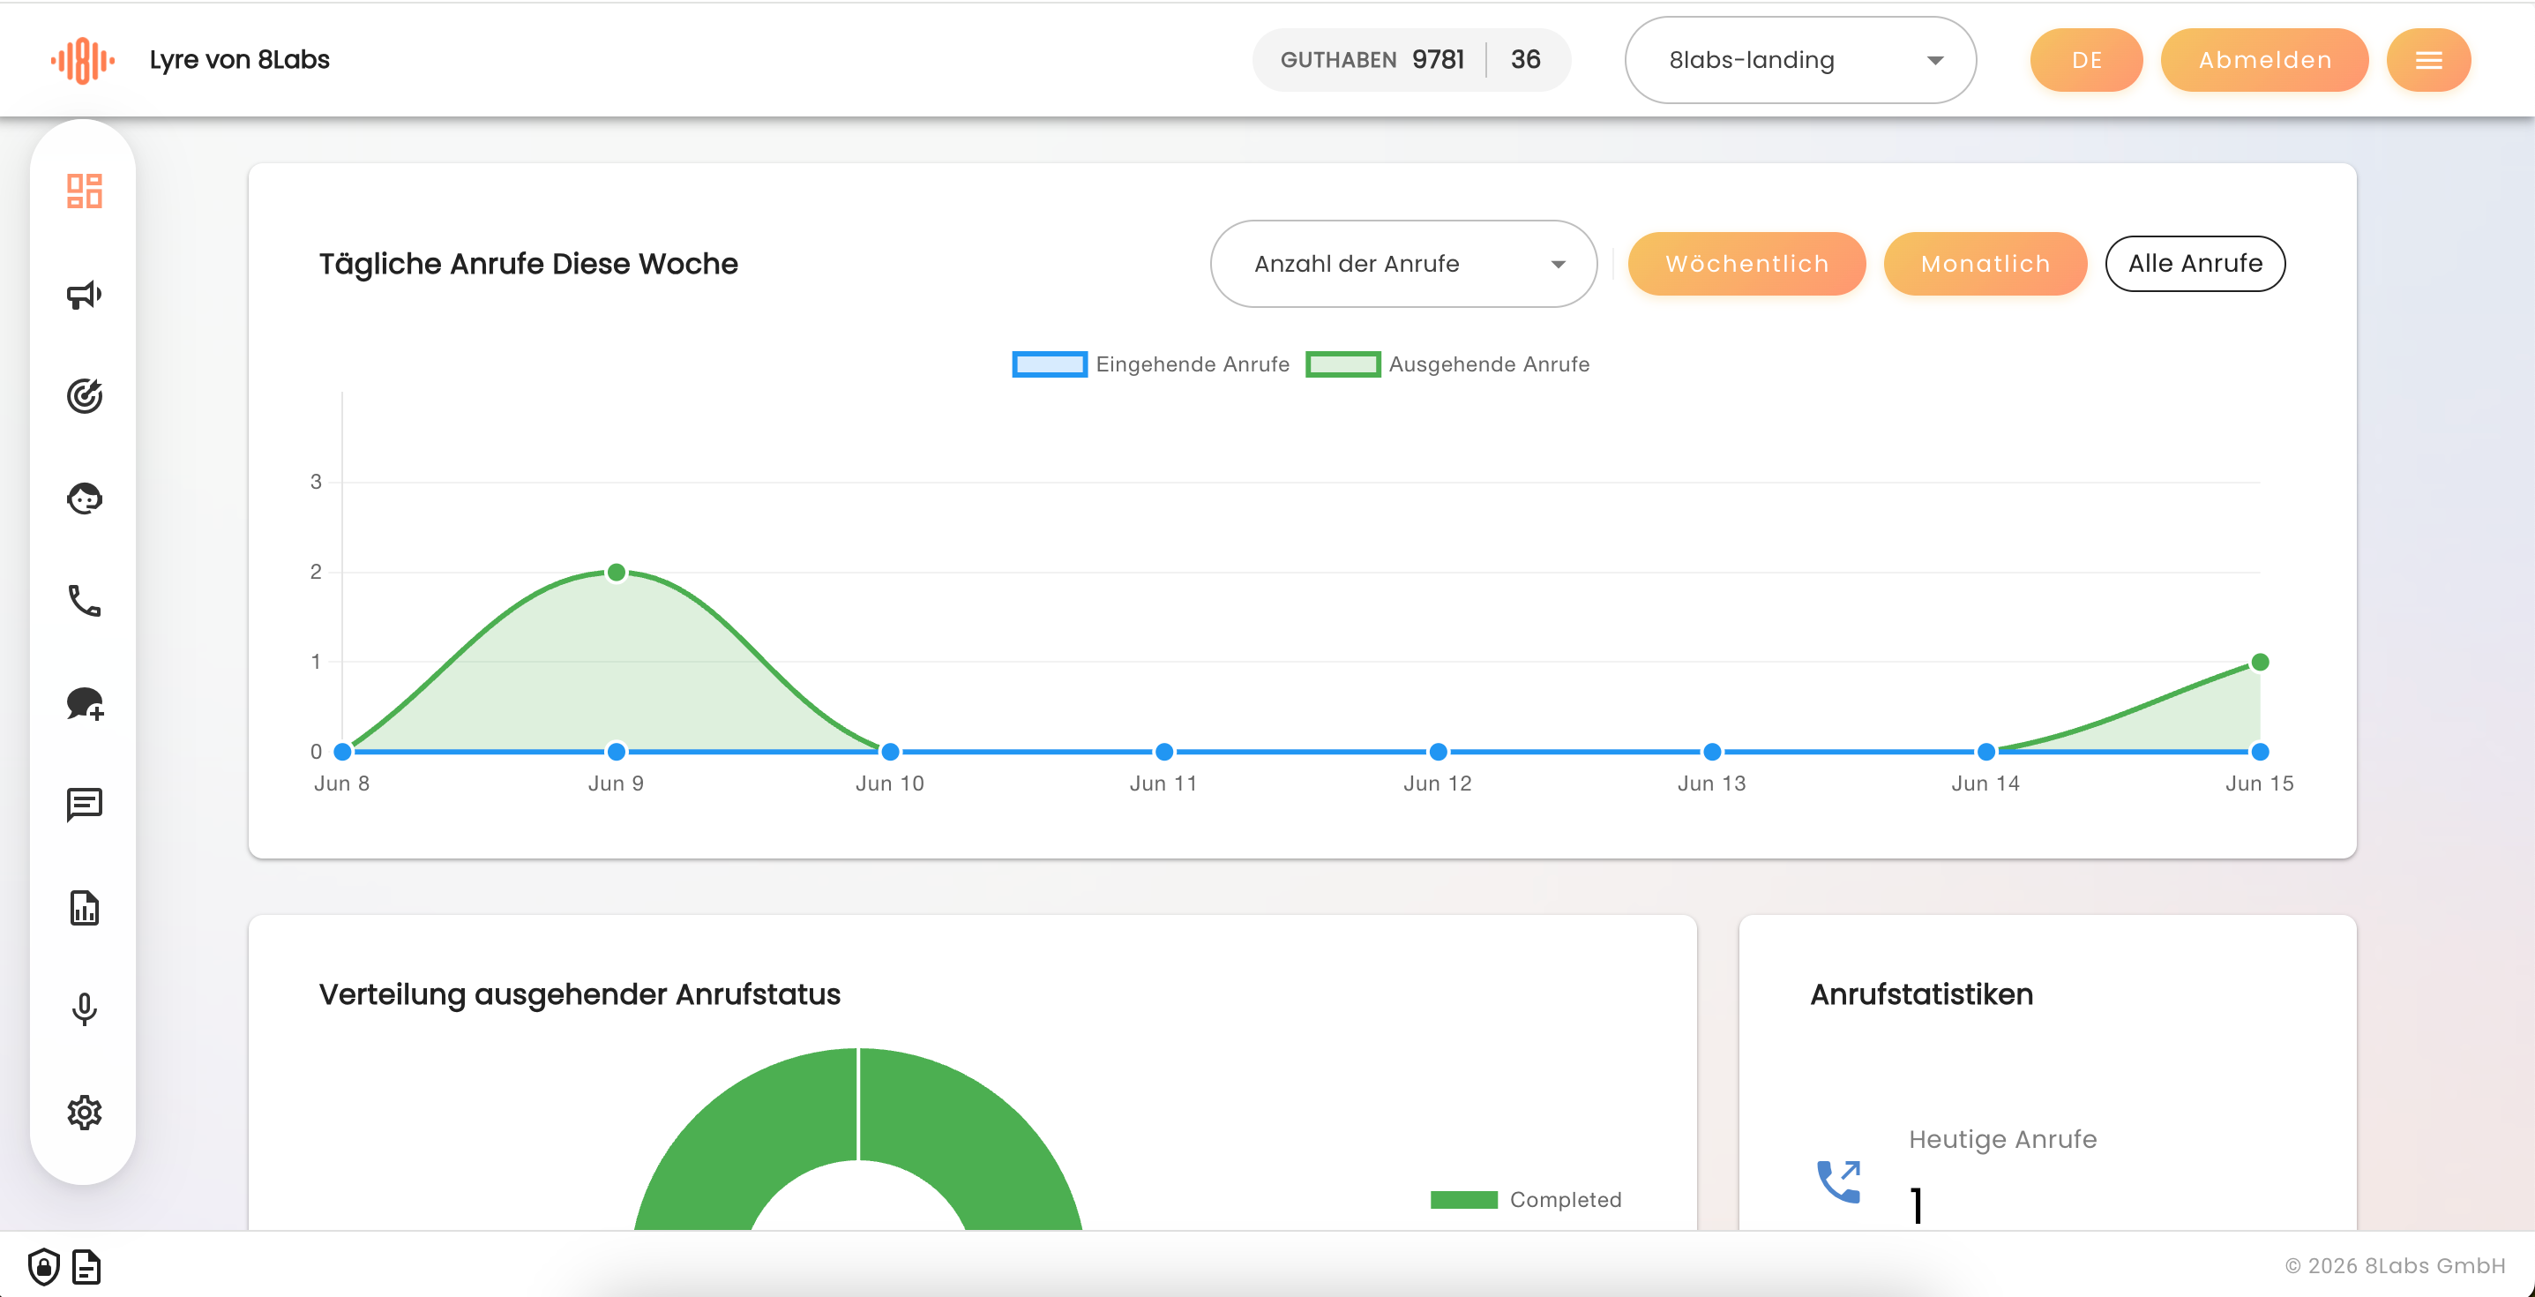Click the Abmelden logout button
Image resolution: width=2535 pixels, height=1297 pixels.
pos(2264,60)
